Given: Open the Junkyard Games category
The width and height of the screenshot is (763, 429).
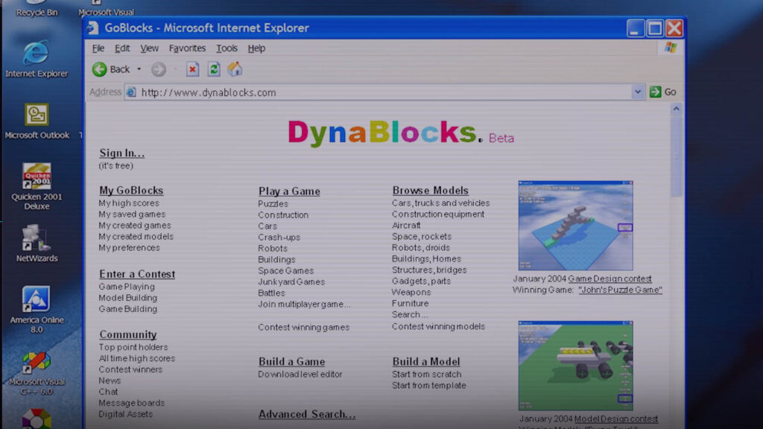Looking at the screenshot, I should (x=291, y=282).
